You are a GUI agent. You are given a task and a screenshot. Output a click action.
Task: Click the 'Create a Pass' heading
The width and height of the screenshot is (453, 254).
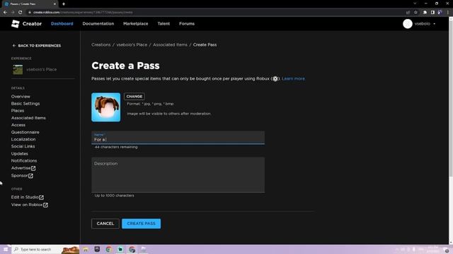point(125,66)
